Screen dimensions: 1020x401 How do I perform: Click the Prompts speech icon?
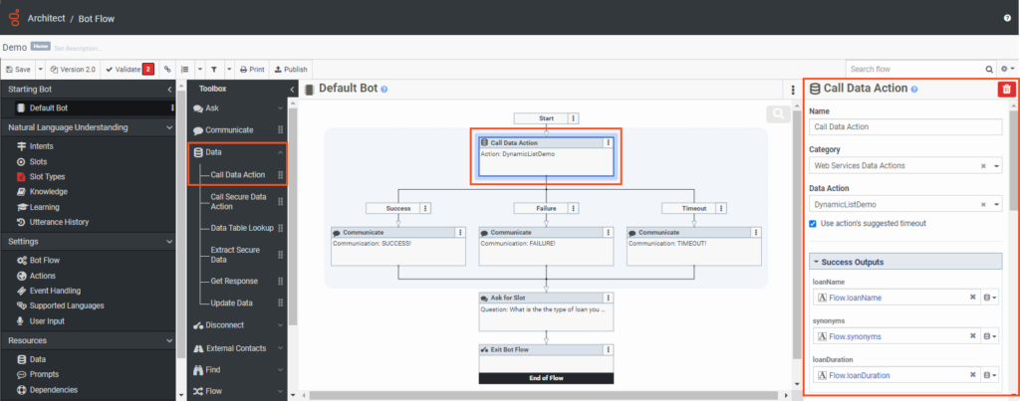tap(22, 374)
